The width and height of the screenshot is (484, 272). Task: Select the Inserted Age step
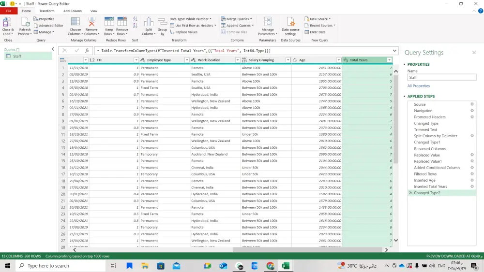[425, 180]
